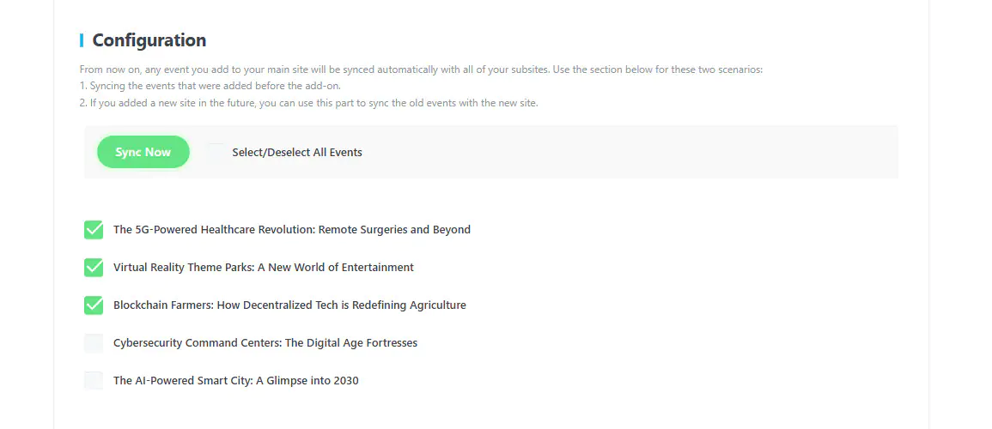
Task: Uncheck the Blockchain Farmers event checkbox
Action: [94, 305]
